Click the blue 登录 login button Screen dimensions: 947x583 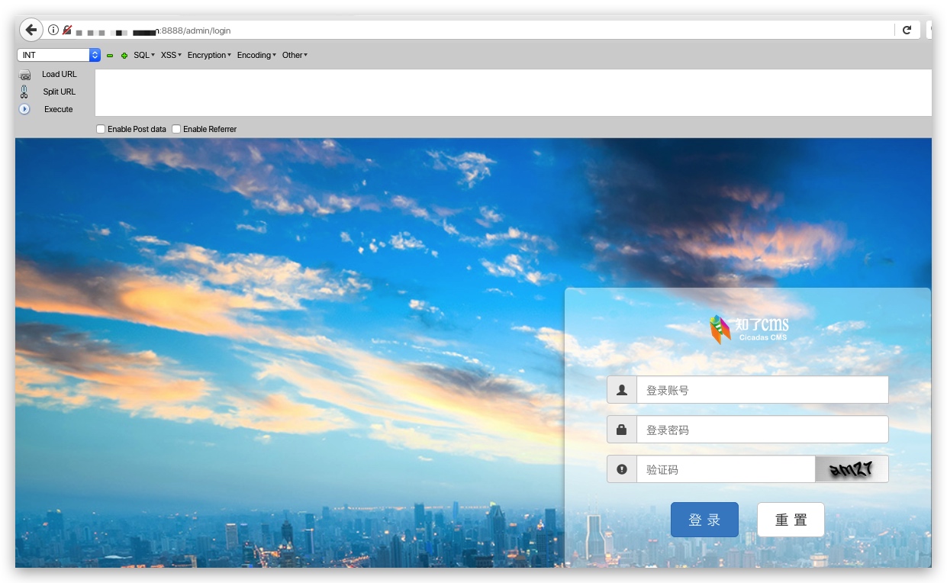tap(704, 520)
